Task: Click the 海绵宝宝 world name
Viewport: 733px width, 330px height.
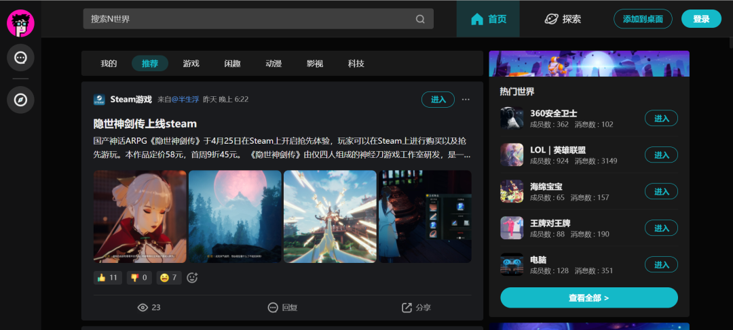Action: [546, 186]
